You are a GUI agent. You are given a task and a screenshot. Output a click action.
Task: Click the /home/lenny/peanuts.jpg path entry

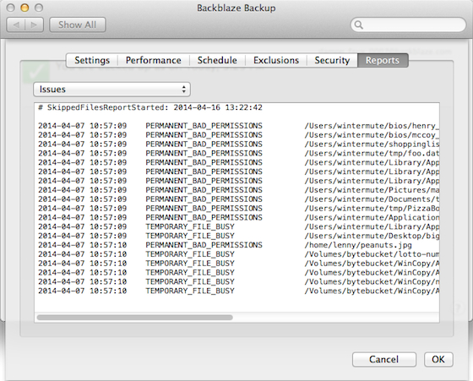tap(358, 245)
